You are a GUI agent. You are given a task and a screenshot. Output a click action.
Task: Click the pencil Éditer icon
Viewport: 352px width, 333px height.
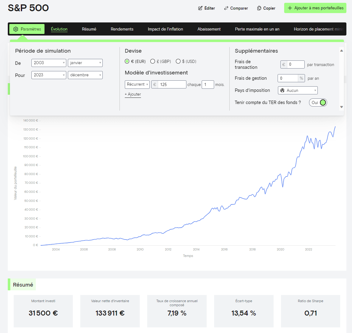click(200, 8)
